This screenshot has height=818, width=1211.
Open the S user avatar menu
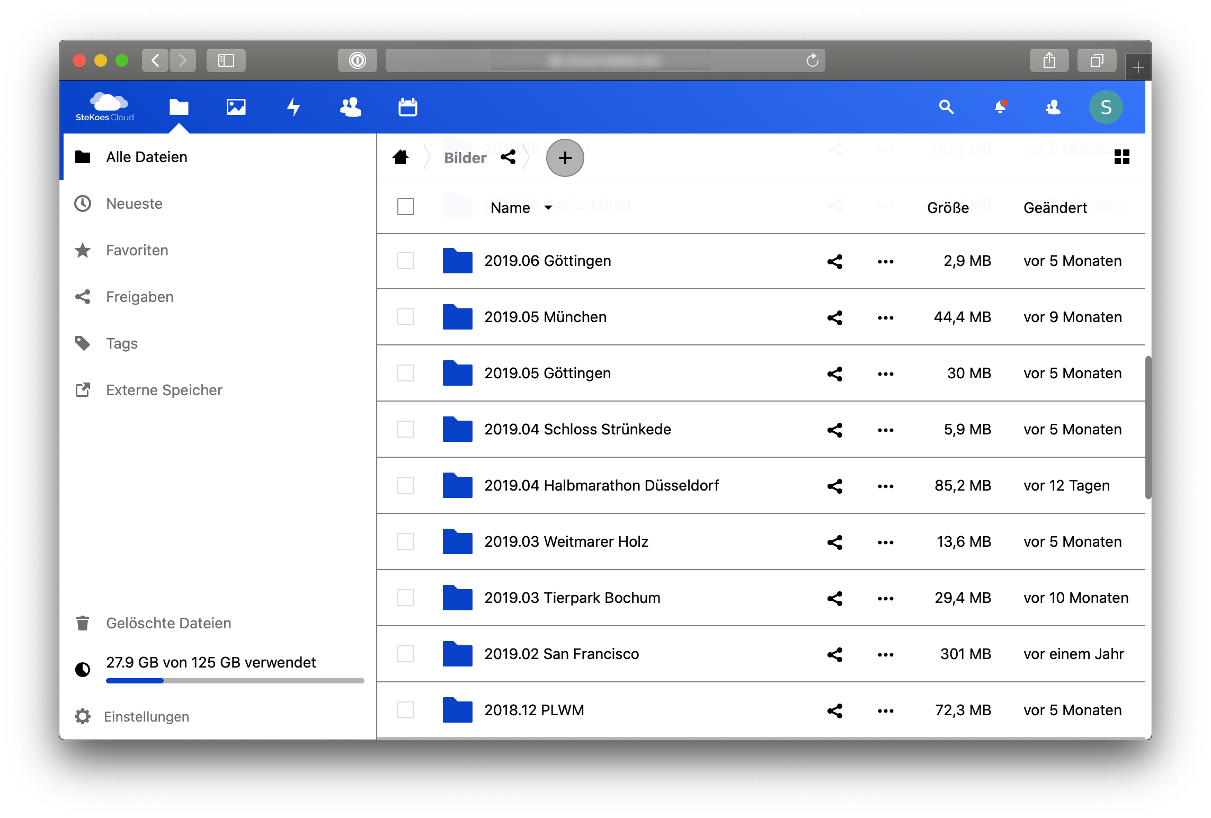(1106, 107)
